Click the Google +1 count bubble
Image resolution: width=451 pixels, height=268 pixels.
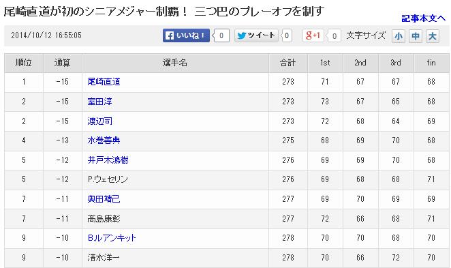334,36
